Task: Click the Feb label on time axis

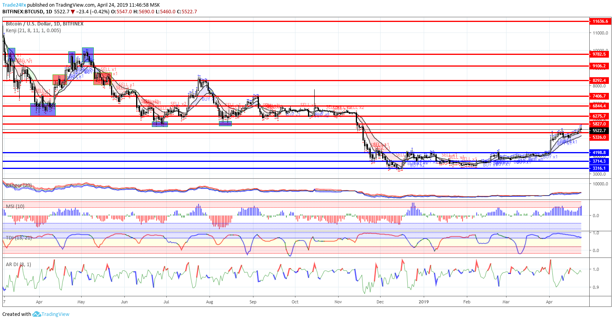Action: (x=466, y=302)
